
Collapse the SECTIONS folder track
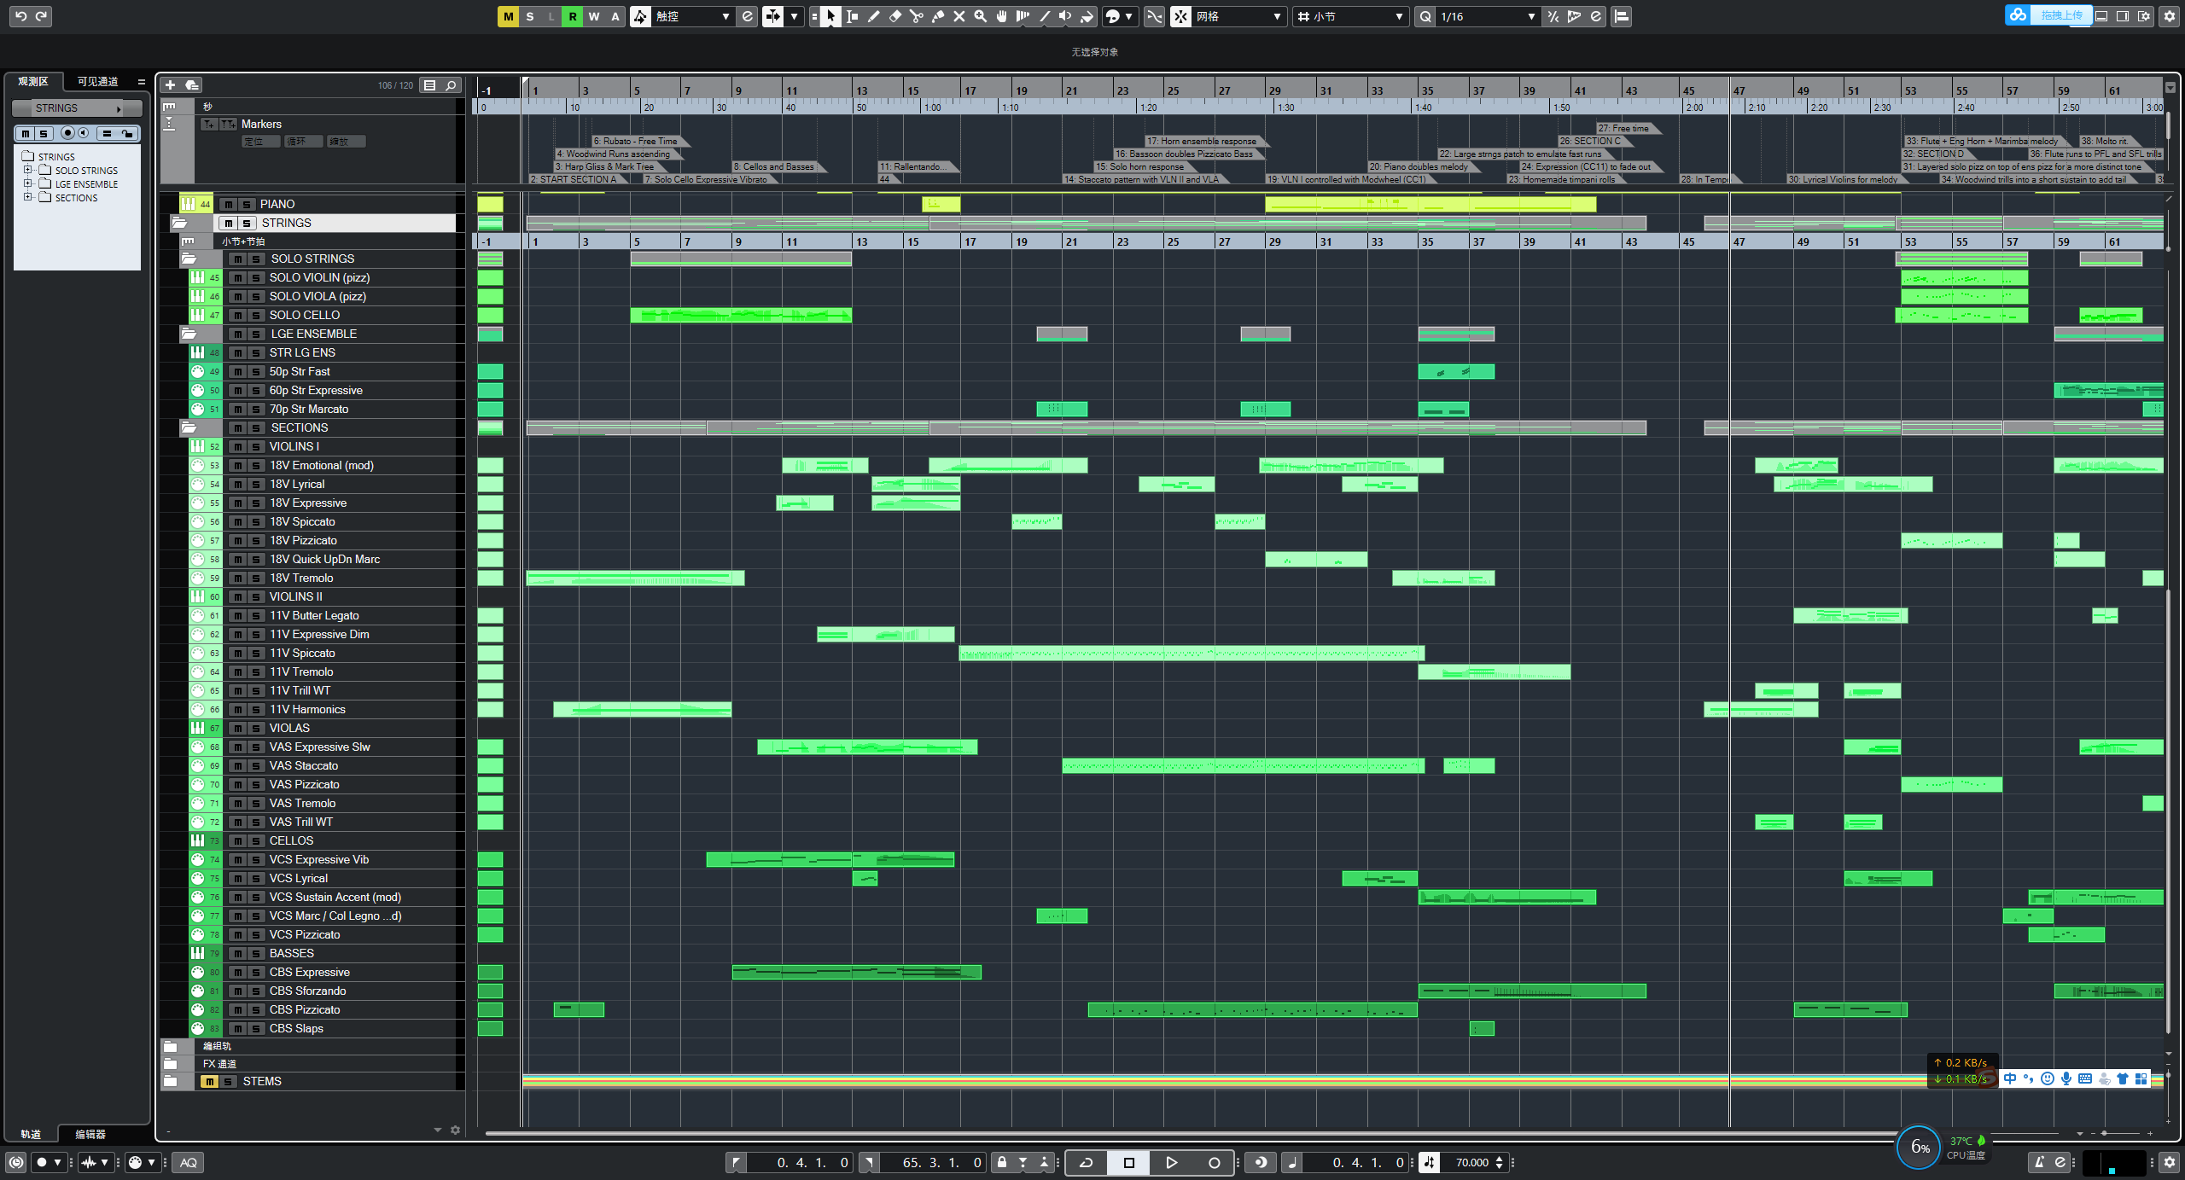point(189,427)
